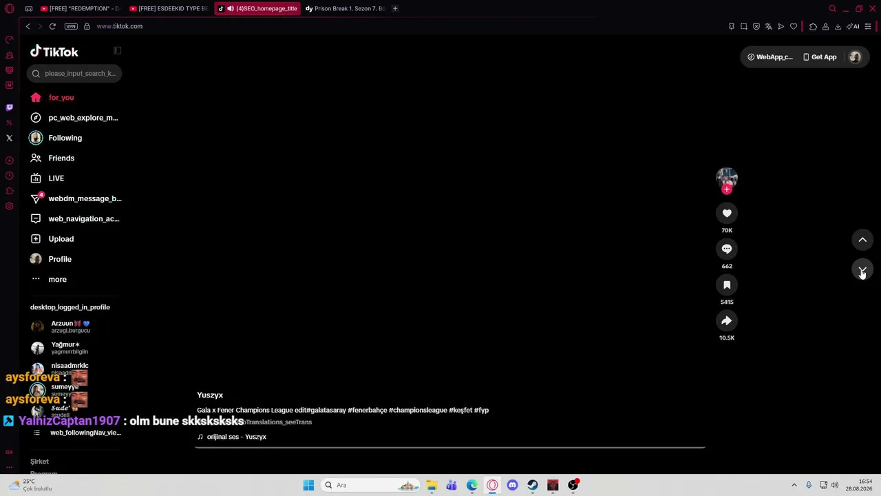This screenshot has height=496, width=881.
Task: Open the browser AI assistant icon
Action: pos(853,26)
